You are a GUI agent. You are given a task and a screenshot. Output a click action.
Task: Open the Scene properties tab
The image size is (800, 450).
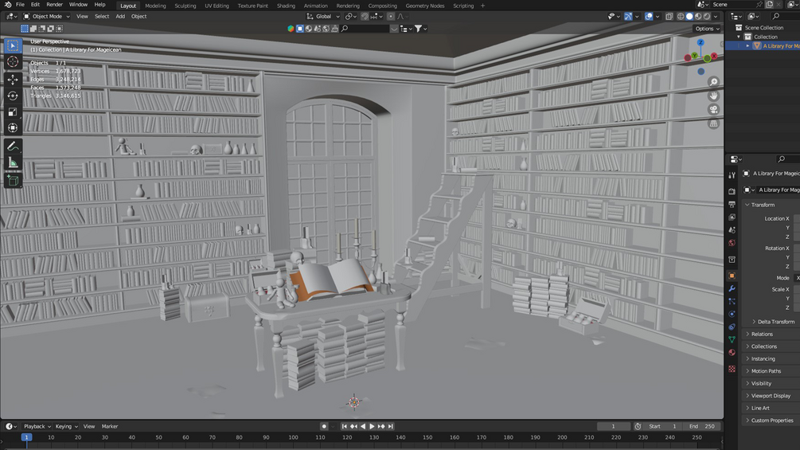pyautogui.click(x=732, y=230)
